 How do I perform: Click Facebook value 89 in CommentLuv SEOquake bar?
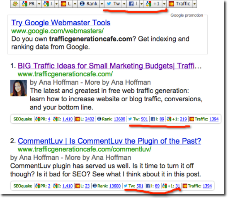click(x=157, y=186)
